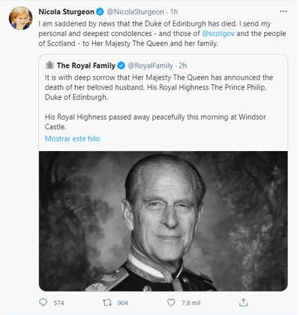Open the quoted tweet announcement text
The height and width of the screenshot is (315, 300).
click(159, 102)
